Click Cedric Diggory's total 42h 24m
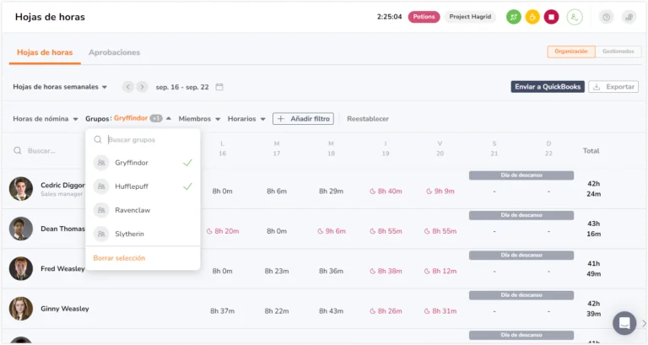This screenshot has width=648, height=345. pyautogui.click(x=593, y=189)
